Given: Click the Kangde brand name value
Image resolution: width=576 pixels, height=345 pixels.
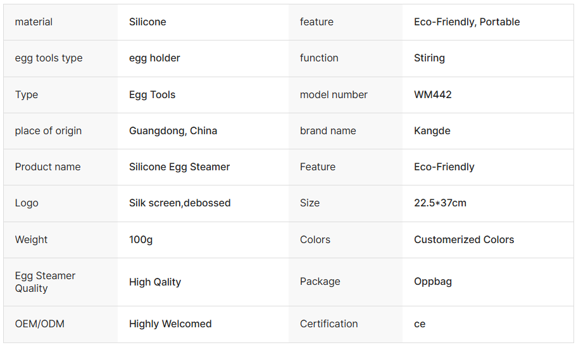Looking at the screenshot, I should tap(432, 131).
